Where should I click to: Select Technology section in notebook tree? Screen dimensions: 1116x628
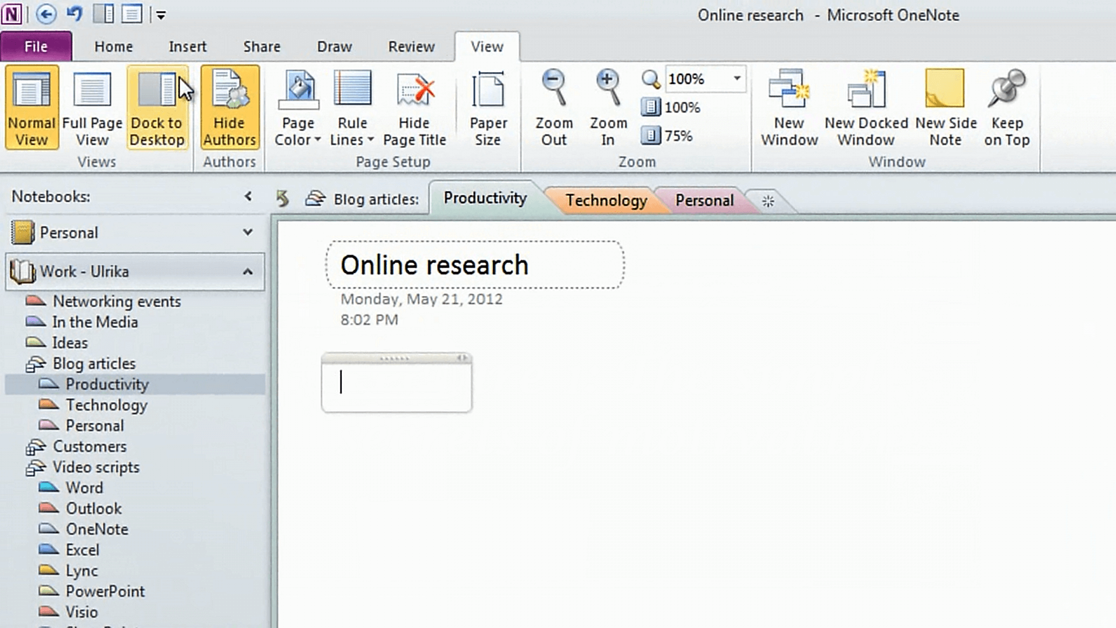click(106, 405)
